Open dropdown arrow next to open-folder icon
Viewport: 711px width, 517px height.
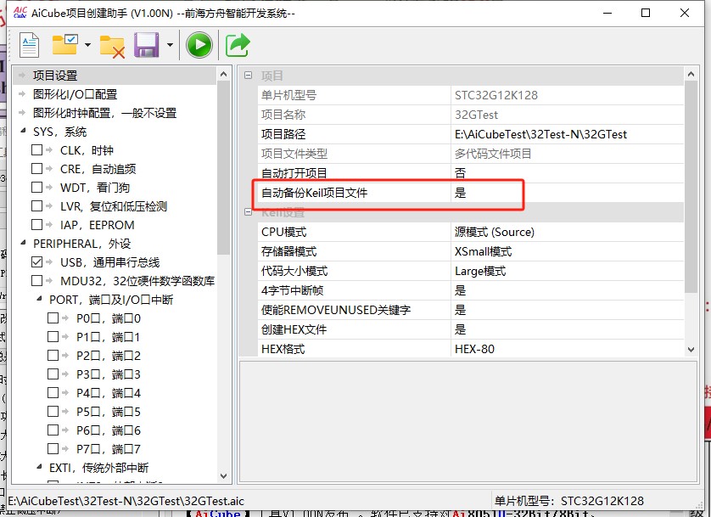point(88,45)
